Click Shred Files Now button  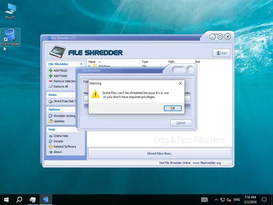[x=159, y=153]
